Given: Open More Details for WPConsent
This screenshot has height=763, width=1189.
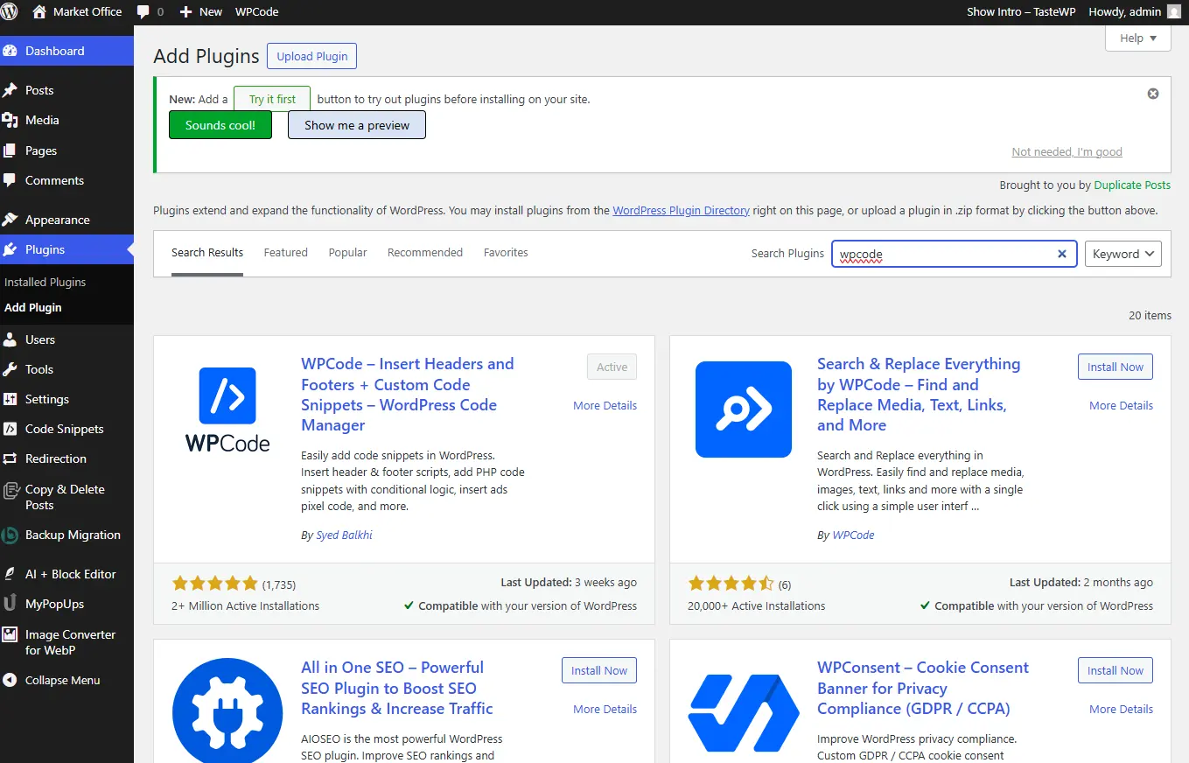Looking at the screenshot, I should pos(1121,709).
